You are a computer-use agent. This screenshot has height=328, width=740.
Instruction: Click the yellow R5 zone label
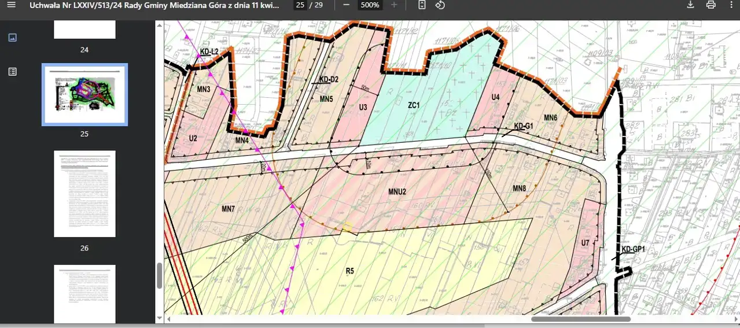point(349,271)
